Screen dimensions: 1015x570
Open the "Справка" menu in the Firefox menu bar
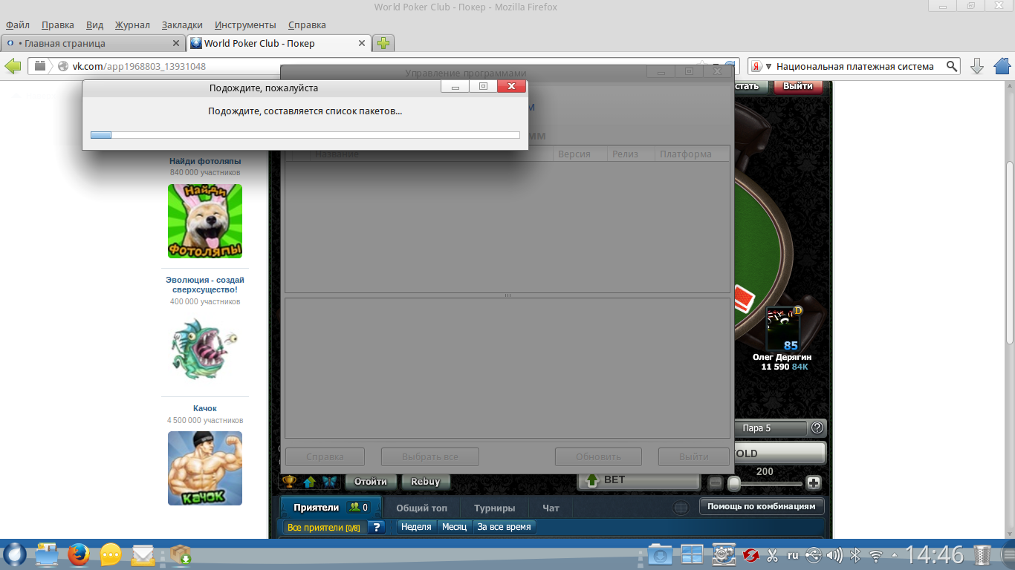tap(307, 24)
